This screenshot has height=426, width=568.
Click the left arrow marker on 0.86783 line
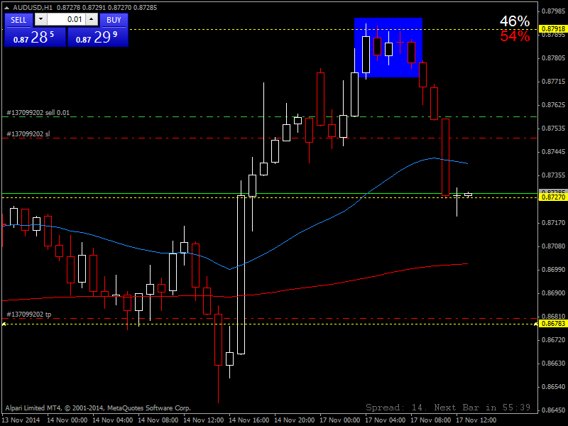pyautogui.click(x=4, y=324)
